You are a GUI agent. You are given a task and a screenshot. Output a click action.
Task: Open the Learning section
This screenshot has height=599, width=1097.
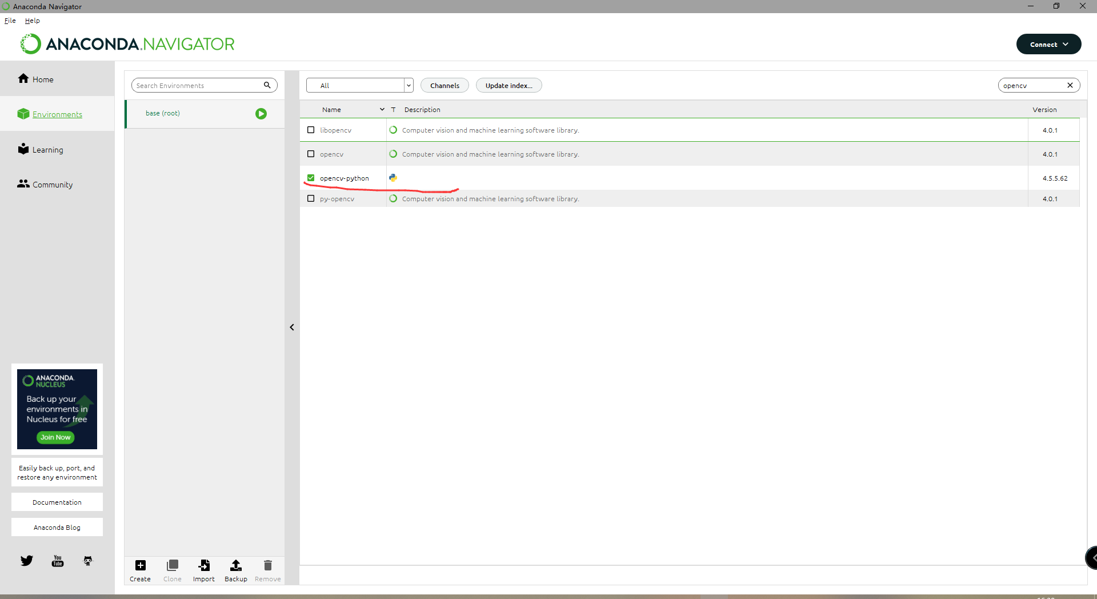click(41, 149)
